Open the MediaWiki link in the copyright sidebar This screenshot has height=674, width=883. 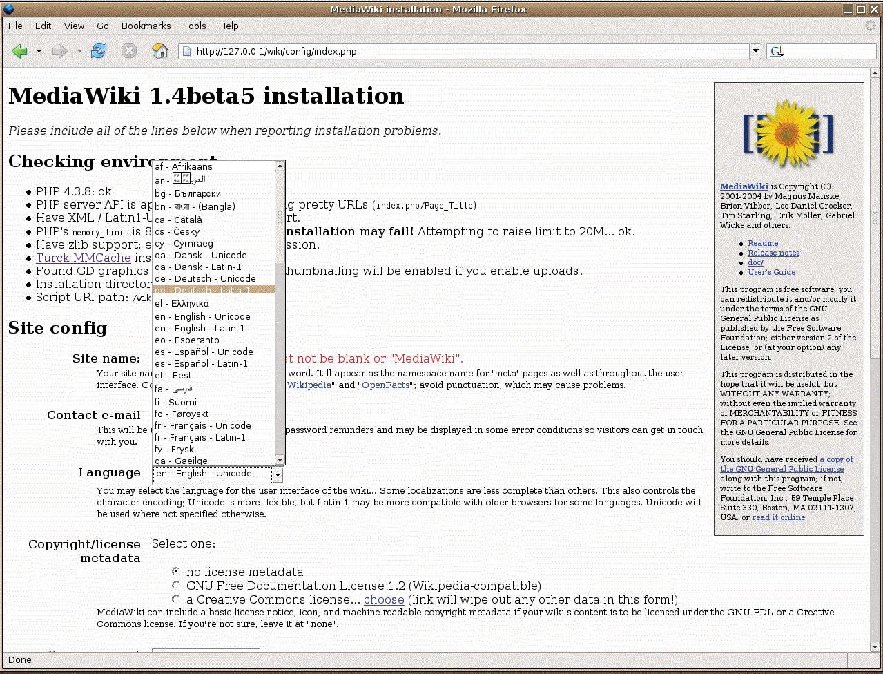coord(744,186)
